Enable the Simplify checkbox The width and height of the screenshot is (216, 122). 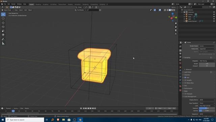coord(185,80)
